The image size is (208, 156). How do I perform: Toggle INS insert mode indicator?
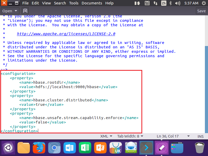click(x=200, y=136)
